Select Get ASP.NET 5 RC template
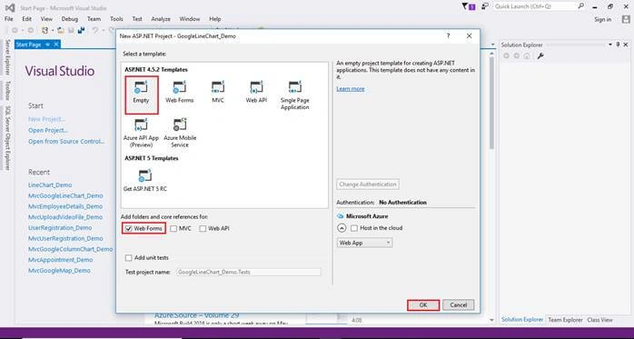The width and height of the screenshot is (634, 339). tap(144, 180)
